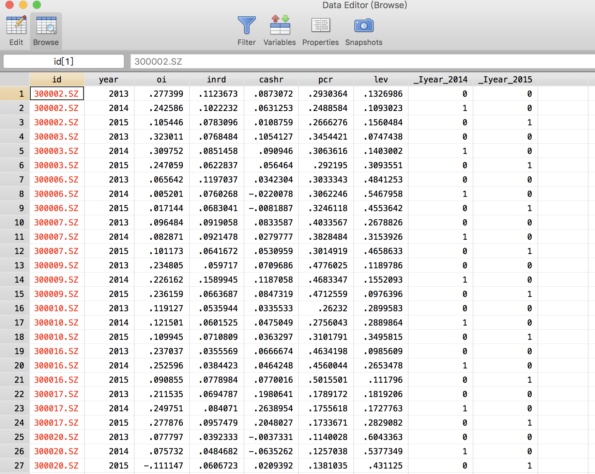
Task: Click lev value .6043363
Action: coord(383,437)
